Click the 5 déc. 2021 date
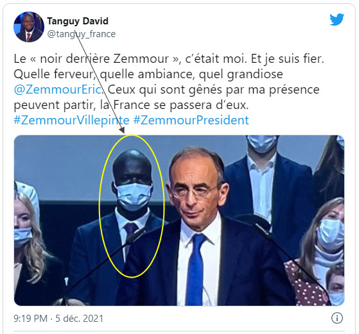Viewport: 359px width, 334px height. [79, 319]
